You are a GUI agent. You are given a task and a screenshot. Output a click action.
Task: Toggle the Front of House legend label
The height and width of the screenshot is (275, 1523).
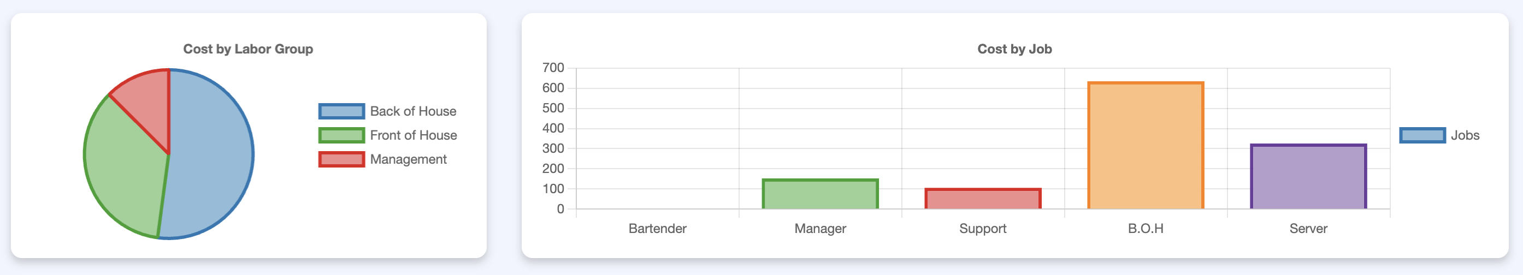414,135
